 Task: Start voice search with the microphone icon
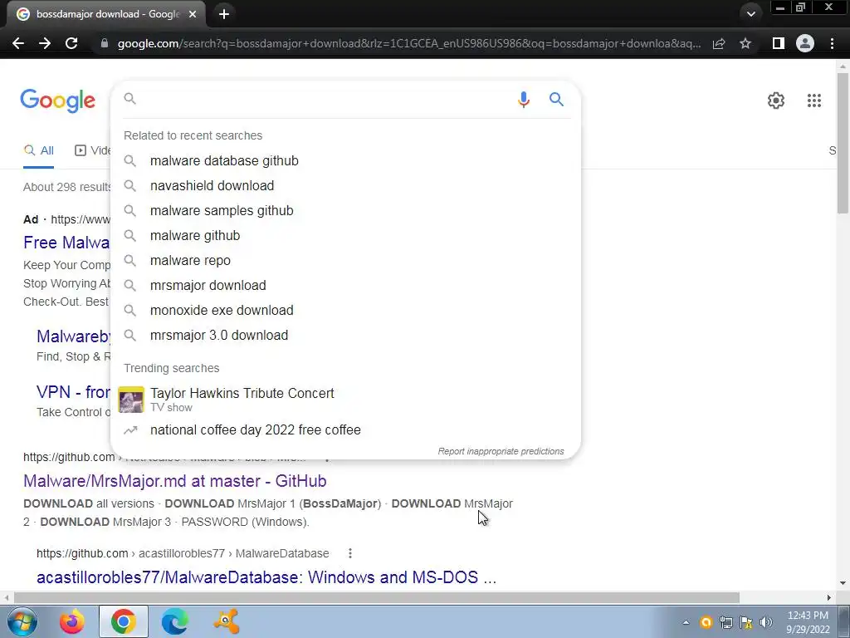pyautogui.click(x=523, y=100)
